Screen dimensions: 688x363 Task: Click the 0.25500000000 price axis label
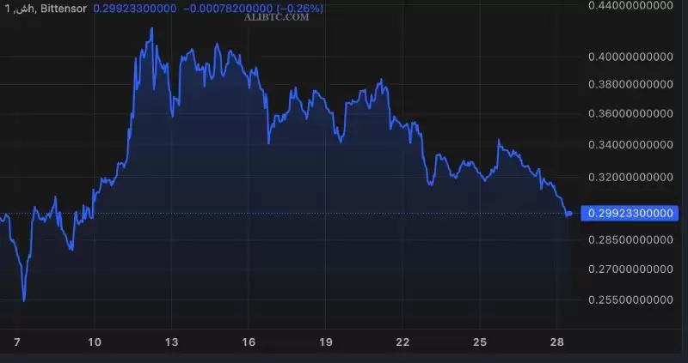[x=630, y=300]
